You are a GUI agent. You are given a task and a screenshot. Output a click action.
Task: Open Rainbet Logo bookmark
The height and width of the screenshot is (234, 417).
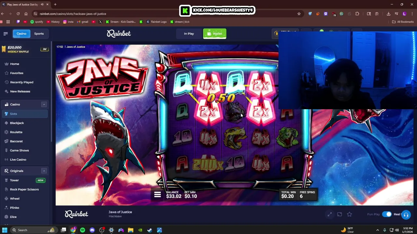156,22
